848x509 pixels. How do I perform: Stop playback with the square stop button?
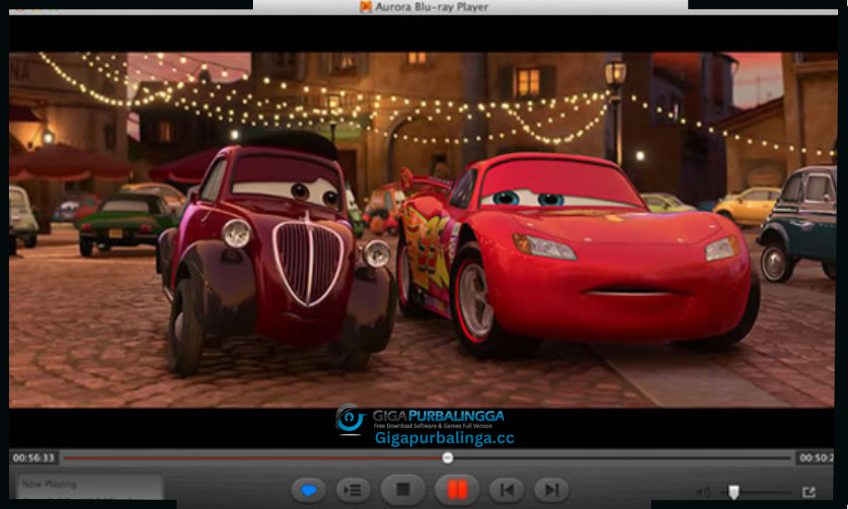point(403,489)
